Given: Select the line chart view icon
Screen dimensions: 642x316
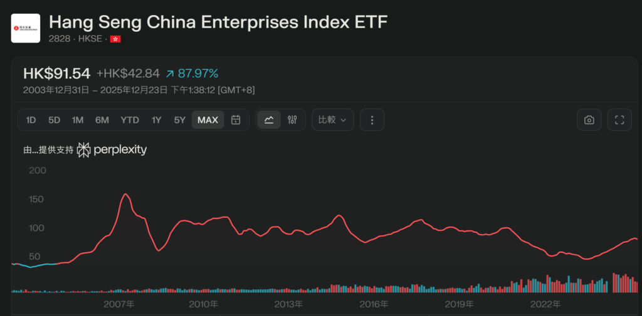Looking at the screenshot, I should click(269, 120).
